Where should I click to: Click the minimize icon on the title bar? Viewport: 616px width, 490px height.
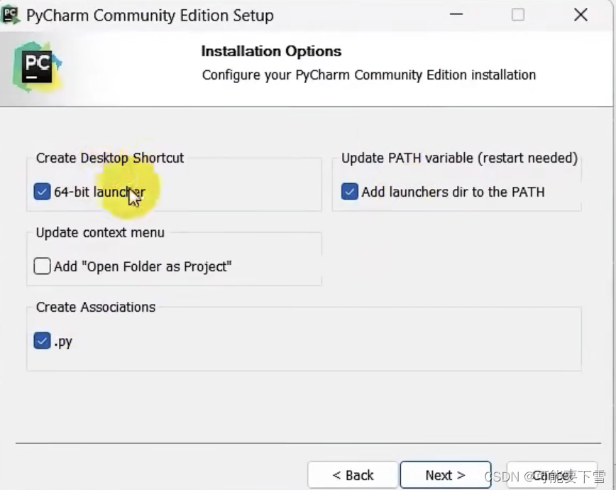point(456,14)
